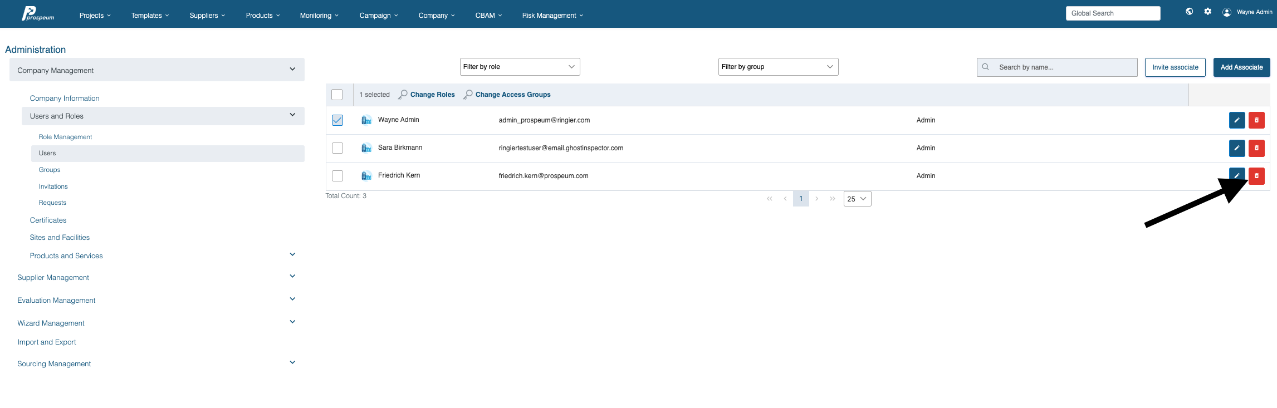
Task: Open the CBAM menu
Action: [488, 16]
